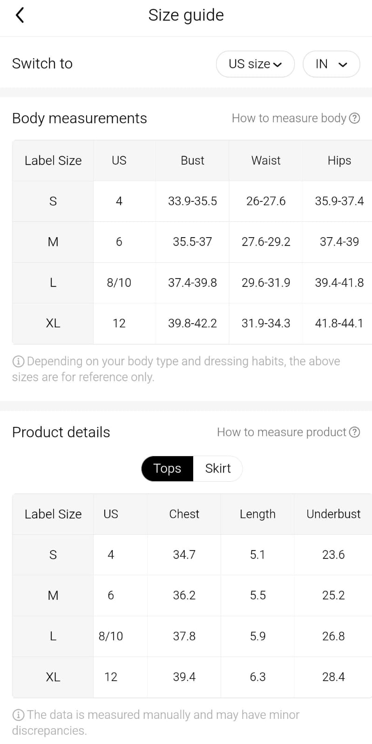Screen dimensions: 372x744
Task: Switch to the Skirt tab
Action: (218, 468)
